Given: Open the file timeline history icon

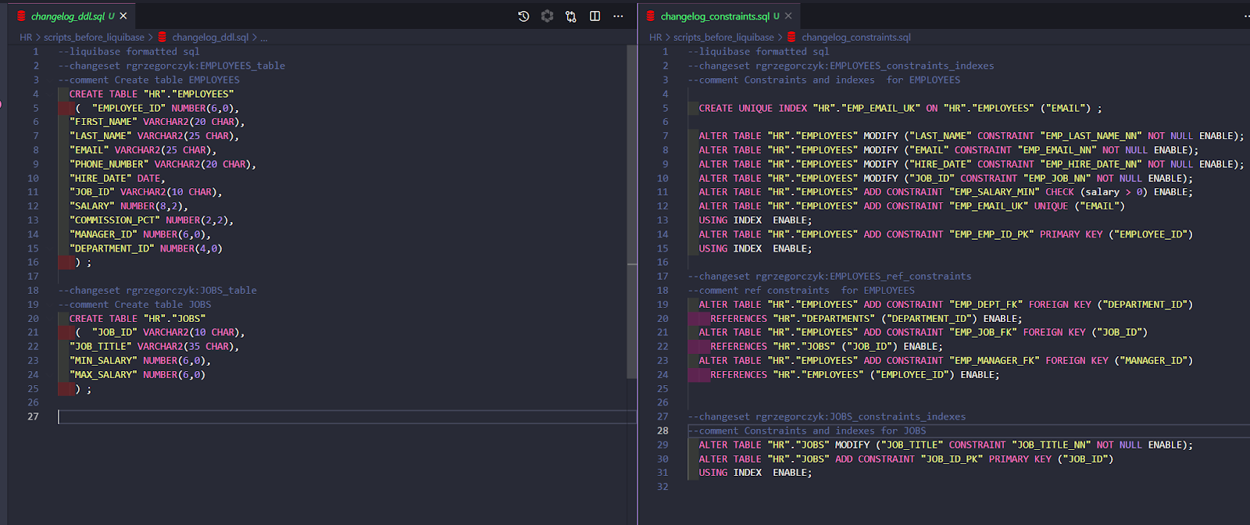Looking at the screenshot, I should point(523,16).
